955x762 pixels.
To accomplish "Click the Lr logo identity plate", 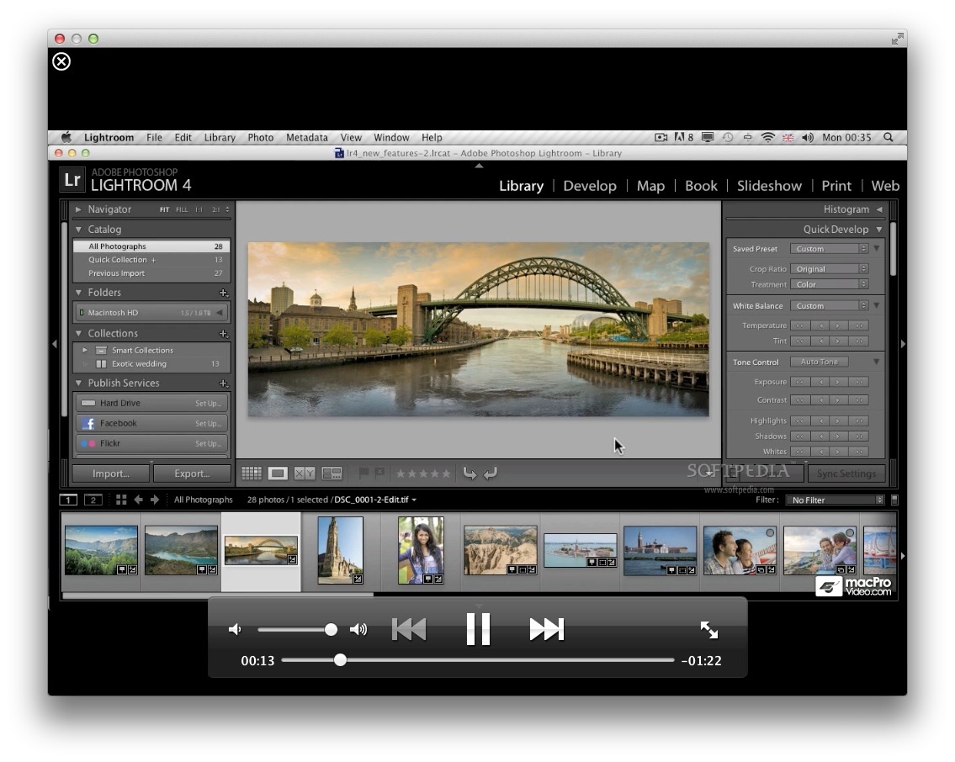I will tap(72, 179).
